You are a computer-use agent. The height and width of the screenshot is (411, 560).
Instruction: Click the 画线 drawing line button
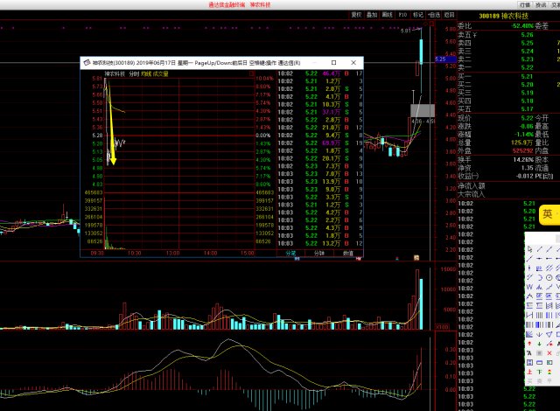point(387,15)
